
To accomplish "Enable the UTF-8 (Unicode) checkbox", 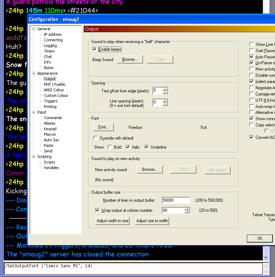I will (251, 100).
